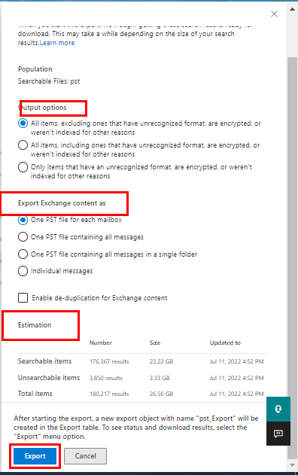Close the export panel with X
The width and height of the screenshot is (298, 475).
click(x=274, y=14)
